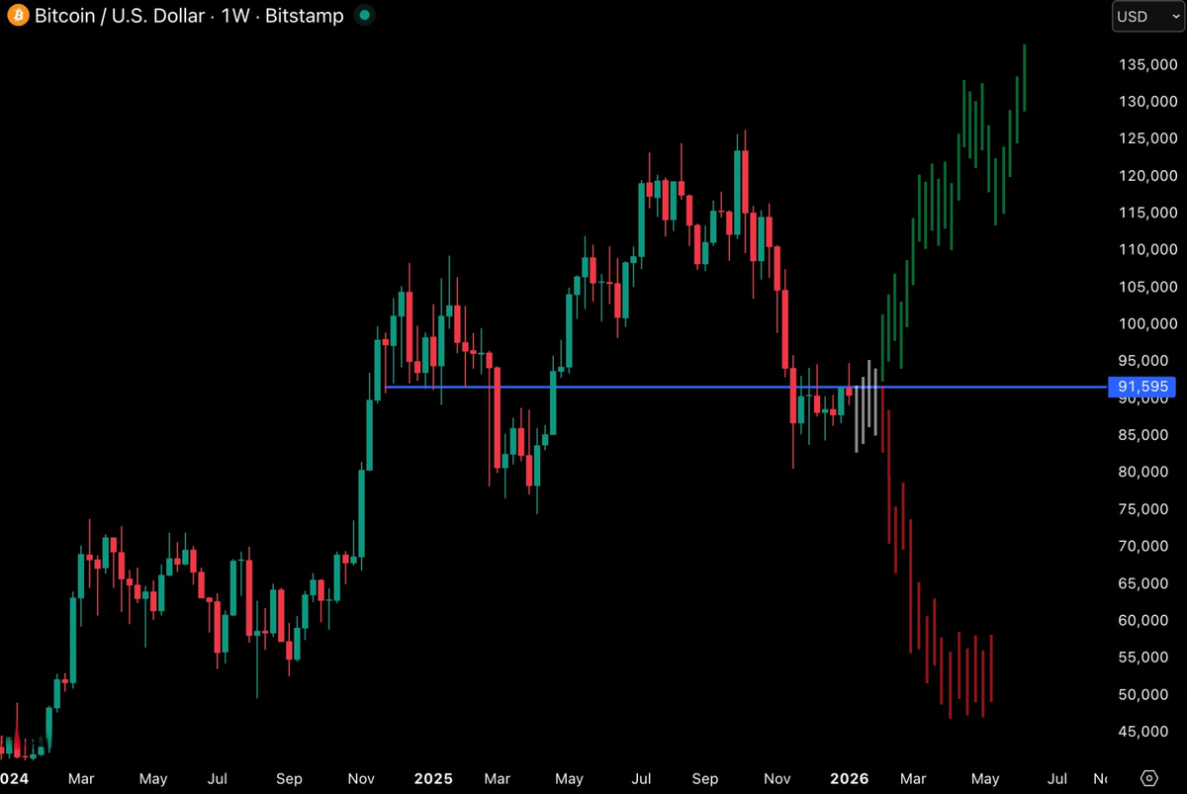1187x794 pixels.
Task: Click the orange Bitcoin logo icon
Action: (x=17, y=16)
